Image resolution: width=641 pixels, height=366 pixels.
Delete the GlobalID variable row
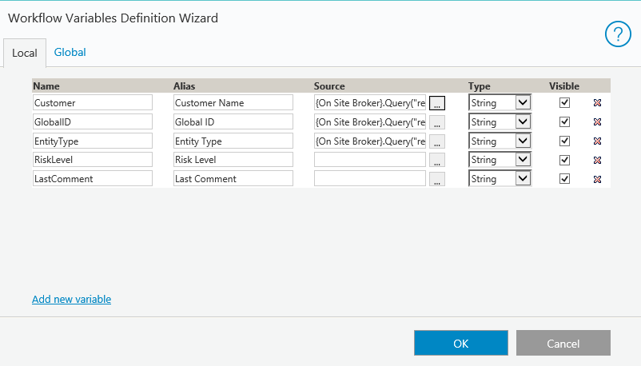pos(597,122)
